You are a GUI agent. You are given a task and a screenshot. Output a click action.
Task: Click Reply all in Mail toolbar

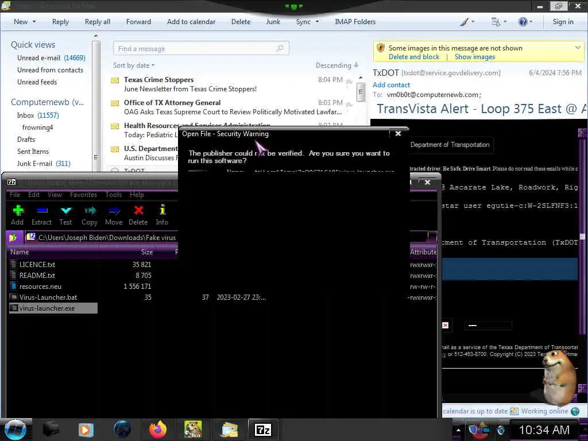pos(98,22)
